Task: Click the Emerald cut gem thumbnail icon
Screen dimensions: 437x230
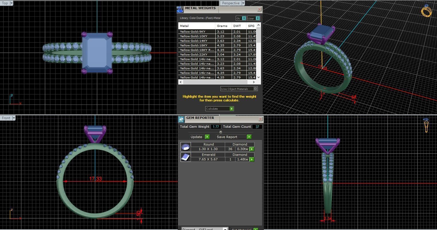Action: click(x=185, y=157)
